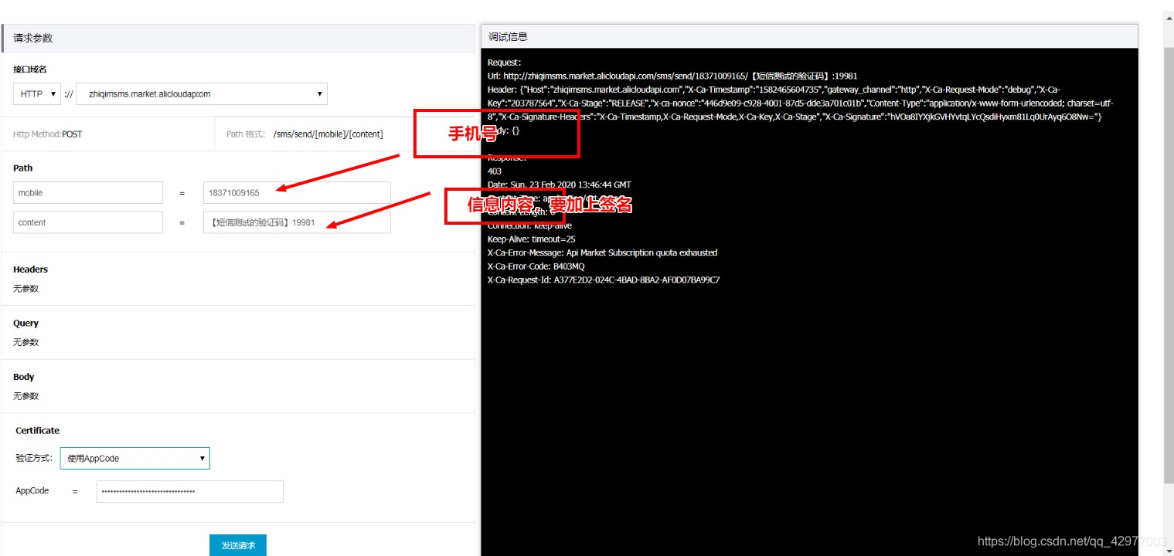
Task: Click the Http Method:POST text
Action: pyautogui.click(x=48, y=134)
